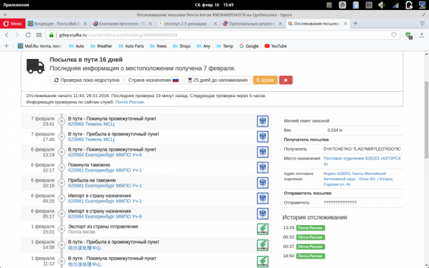Expand the Temp bookmarks folder

(x=225, y=46)
